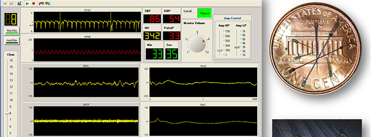Click the SBP readout showing 86
This screenshot has width=386, height=137.
click(x=152, y=19)
